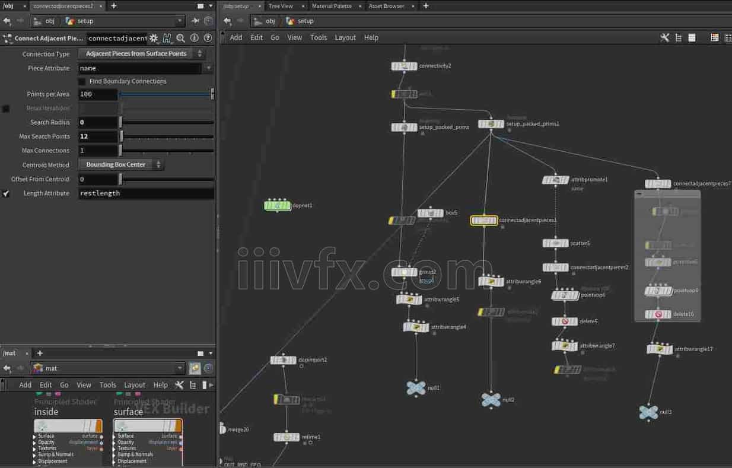Click the pin icon in parameter pane path bar

pos(195,21)
